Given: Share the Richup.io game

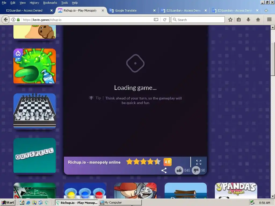Looking at the screenshot, I should (164, 170).
